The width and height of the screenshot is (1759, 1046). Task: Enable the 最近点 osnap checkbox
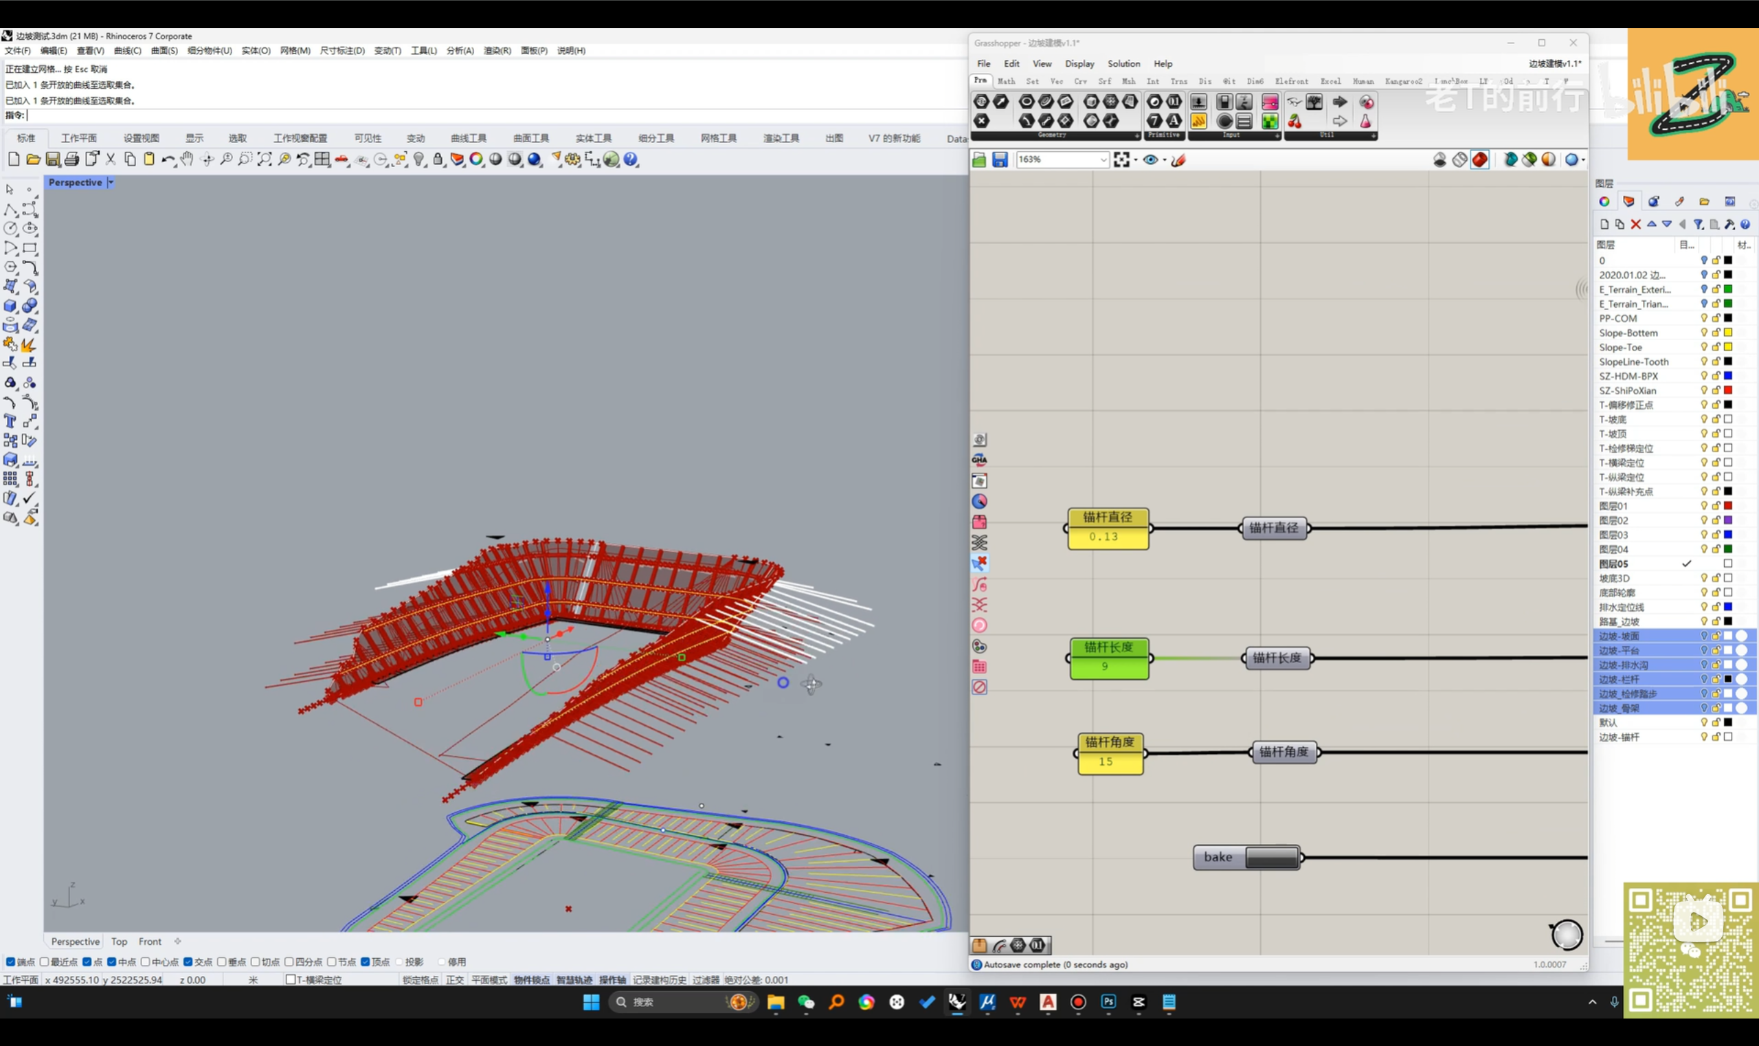[x=45, y=961]
